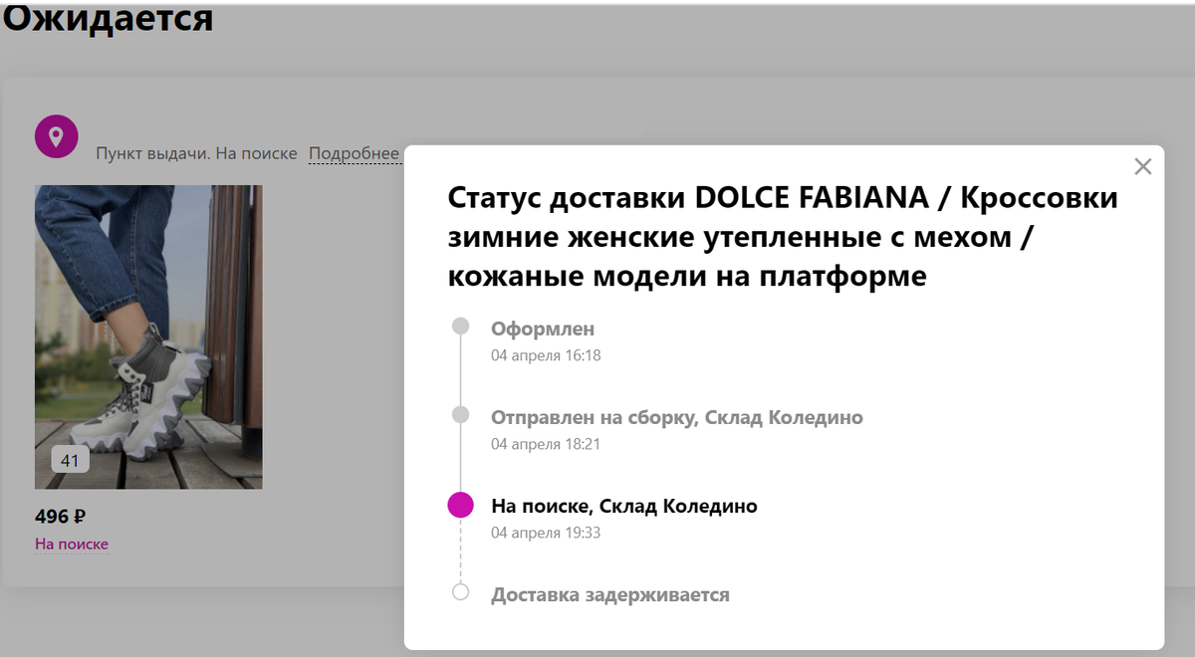This screenshot has height=657, width=1195.
Task: Open the Подробнее details link
Action: point(355,153)
